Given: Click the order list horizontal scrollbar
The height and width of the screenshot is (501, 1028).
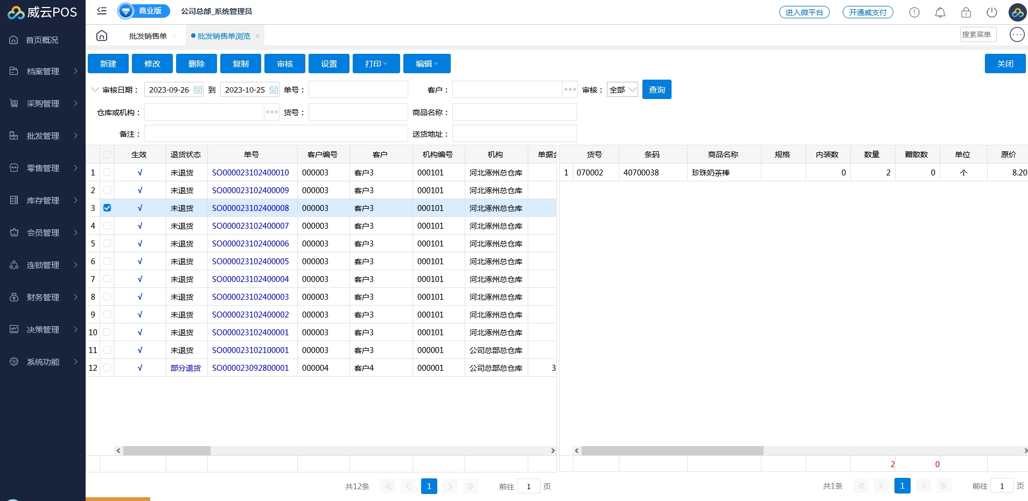Looking at the screenshot, I should click(x=167, y=450).
